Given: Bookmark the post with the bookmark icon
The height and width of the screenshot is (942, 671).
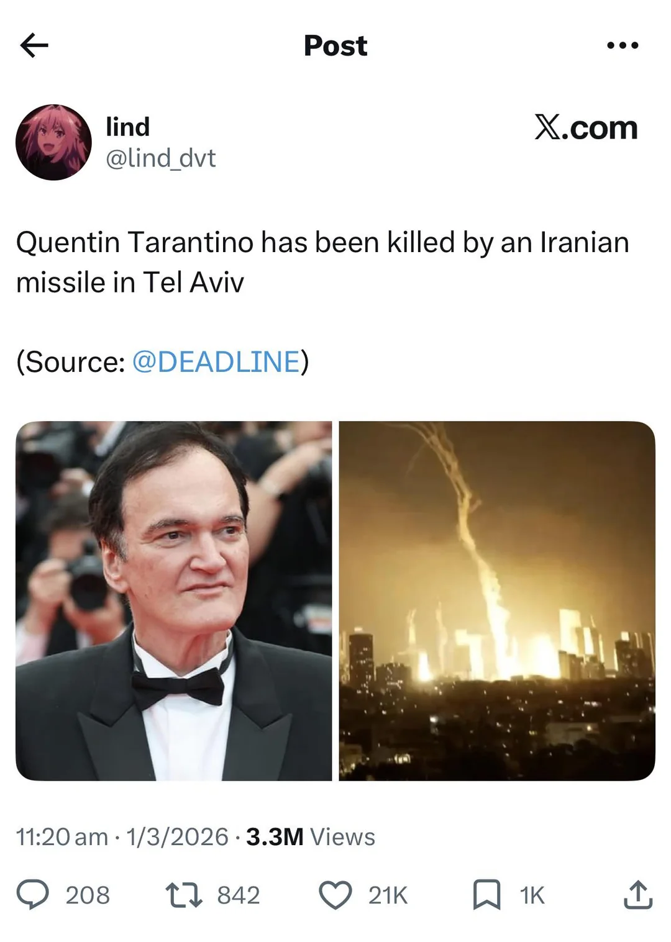Looking at the screenshot, I should (x=487, y=895).
